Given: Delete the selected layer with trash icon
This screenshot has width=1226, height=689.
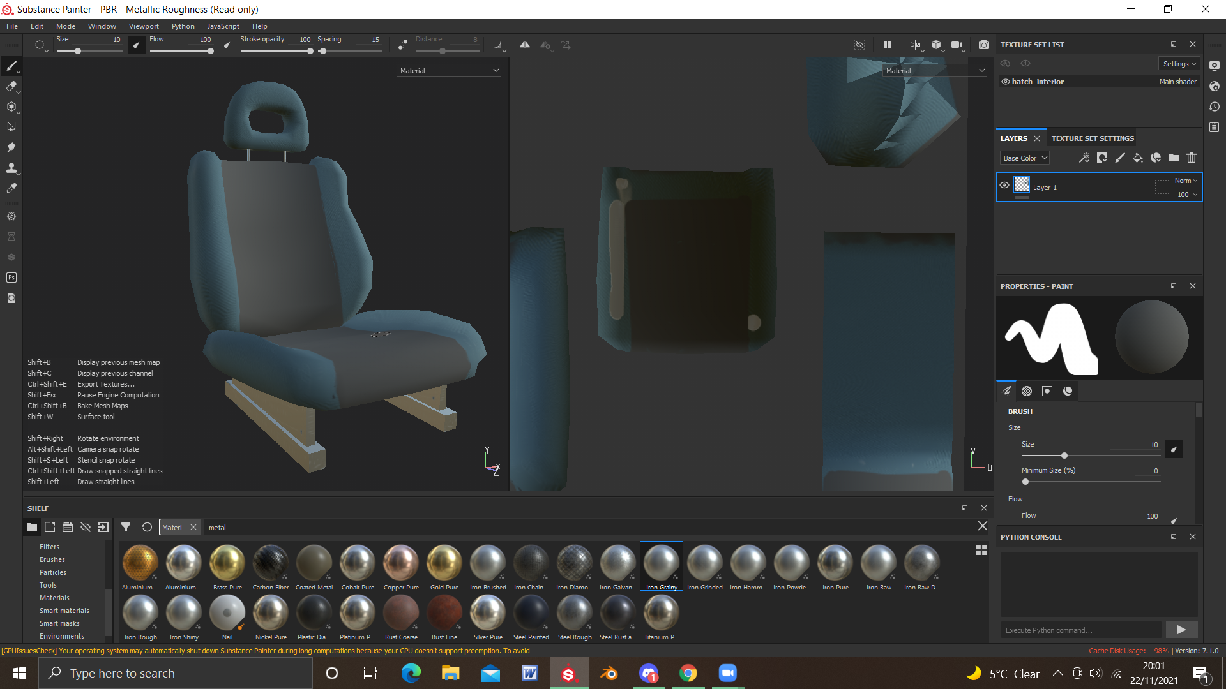Looking at the screenshot, I should point(1192,158).
